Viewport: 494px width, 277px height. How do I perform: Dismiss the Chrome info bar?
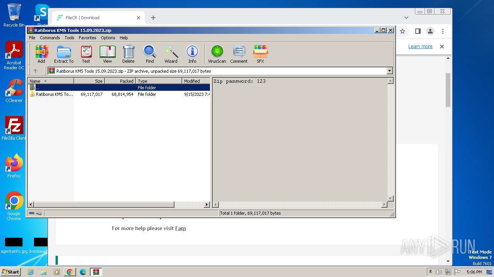click(442, 47)
